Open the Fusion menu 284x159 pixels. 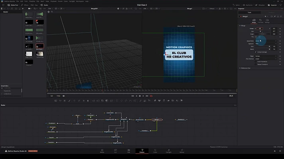[60, 1]
